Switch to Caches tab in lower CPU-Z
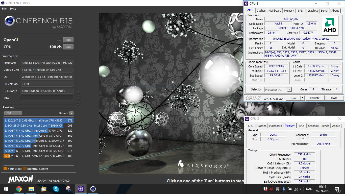 click(x=262, y=126)
